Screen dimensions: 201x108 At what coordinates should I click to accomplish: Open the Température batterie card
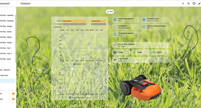pyautogui.click(x=126, y=34)
